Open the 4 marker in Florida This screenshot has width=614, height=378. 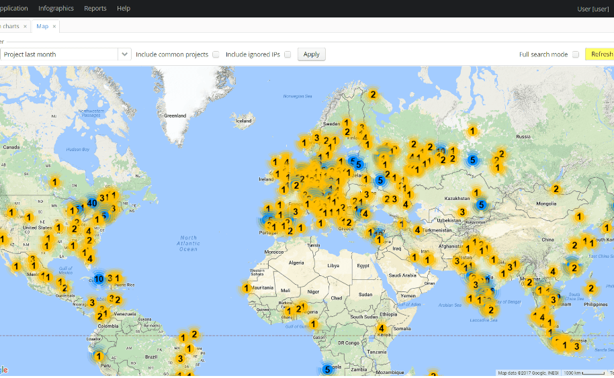pos(90,258)
